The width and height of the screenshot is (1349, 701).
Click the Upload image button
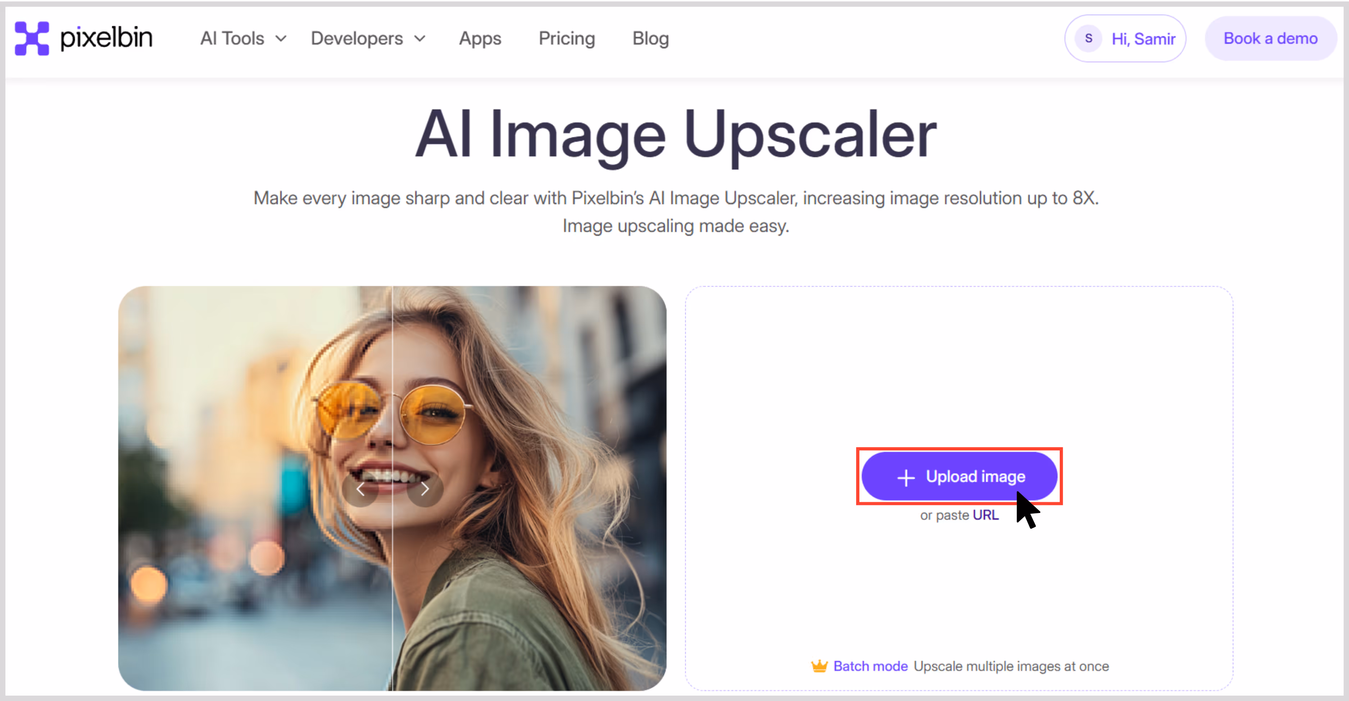tap(959, 476)
